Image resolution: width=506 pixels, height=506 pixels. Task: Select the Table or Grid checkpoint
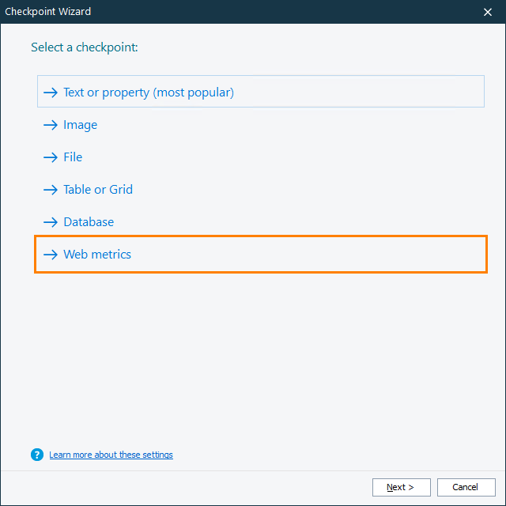[x=98, y=190]
